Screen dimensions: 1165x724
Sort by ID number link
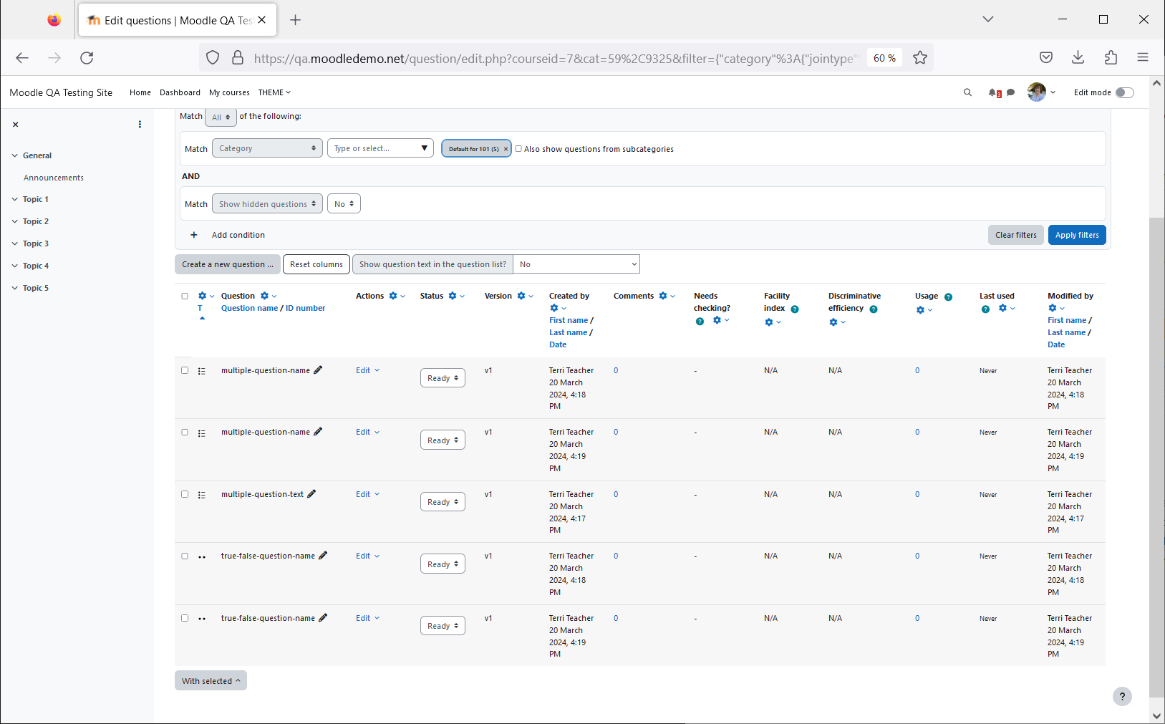(305, 308)
